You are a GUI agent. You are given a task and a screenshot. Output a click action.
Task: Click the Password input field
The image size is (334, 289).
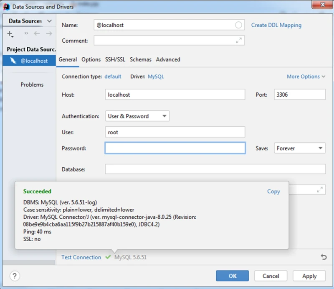175,148
